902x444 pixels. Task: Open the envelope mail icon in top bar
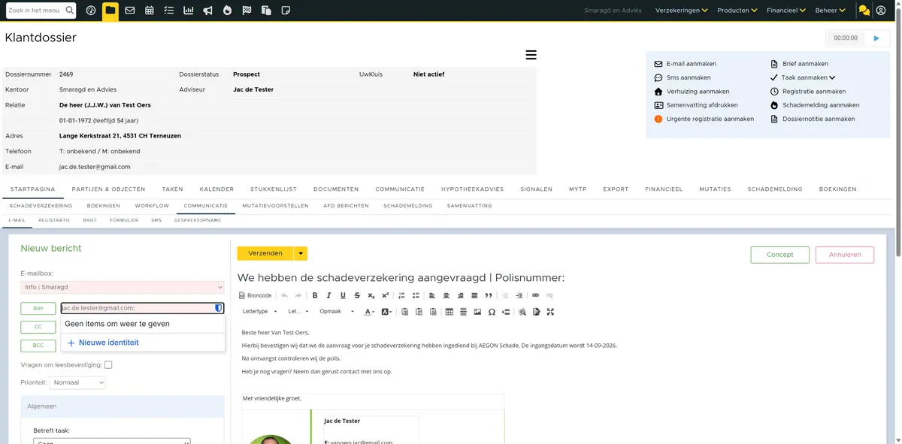(x=130, y=11)
